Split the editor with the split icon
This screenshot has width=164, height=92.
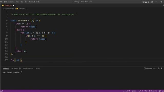pyautogui.click(x=163, y=5)
